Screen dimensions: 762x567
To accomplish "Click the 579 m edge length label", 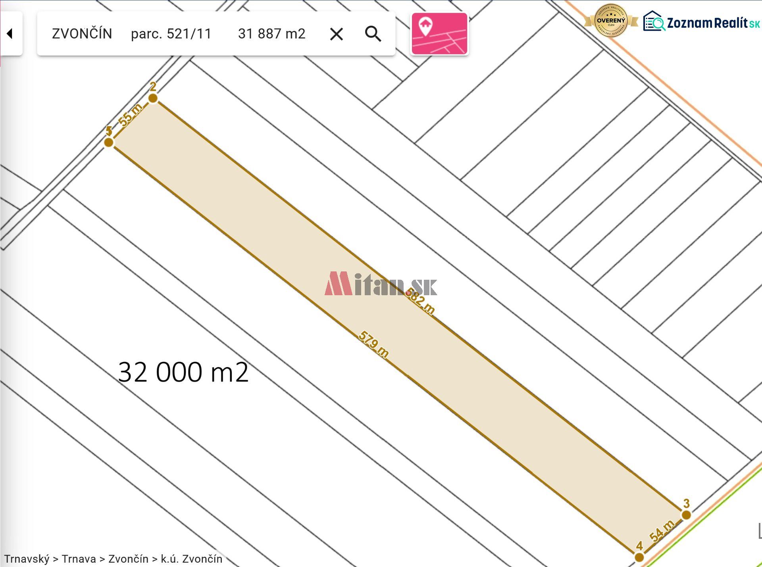I will 373,344.
